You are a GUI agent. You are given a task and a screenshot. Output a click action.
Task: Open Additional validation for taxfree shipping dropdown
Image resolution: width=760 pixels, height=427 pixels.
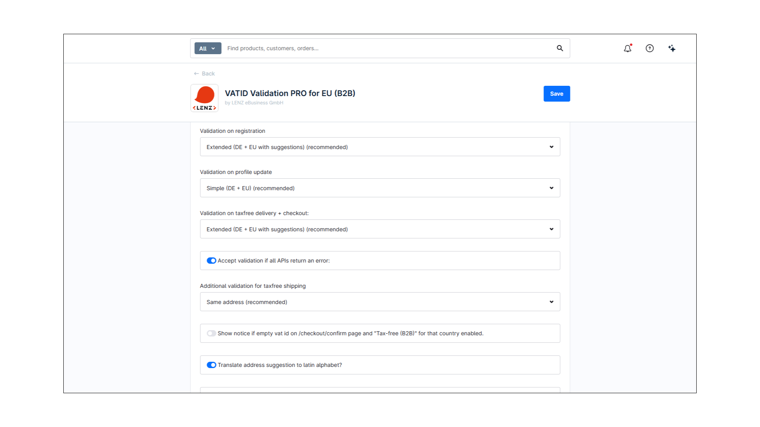click(379, 302)
